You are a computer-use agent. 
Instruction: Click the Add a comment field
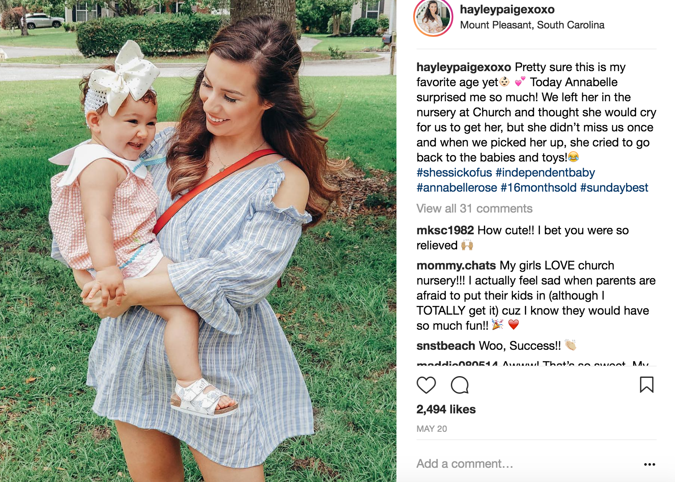coord(527,464)
